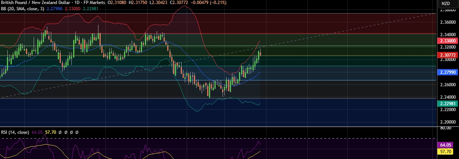Click the red BB upper value 2.33000 in legend
Viewport: 459px width, 159px height.
point(72,8)
